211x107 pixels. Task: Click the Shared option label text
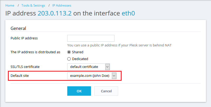pyautogui.click(x=78, y=52)
